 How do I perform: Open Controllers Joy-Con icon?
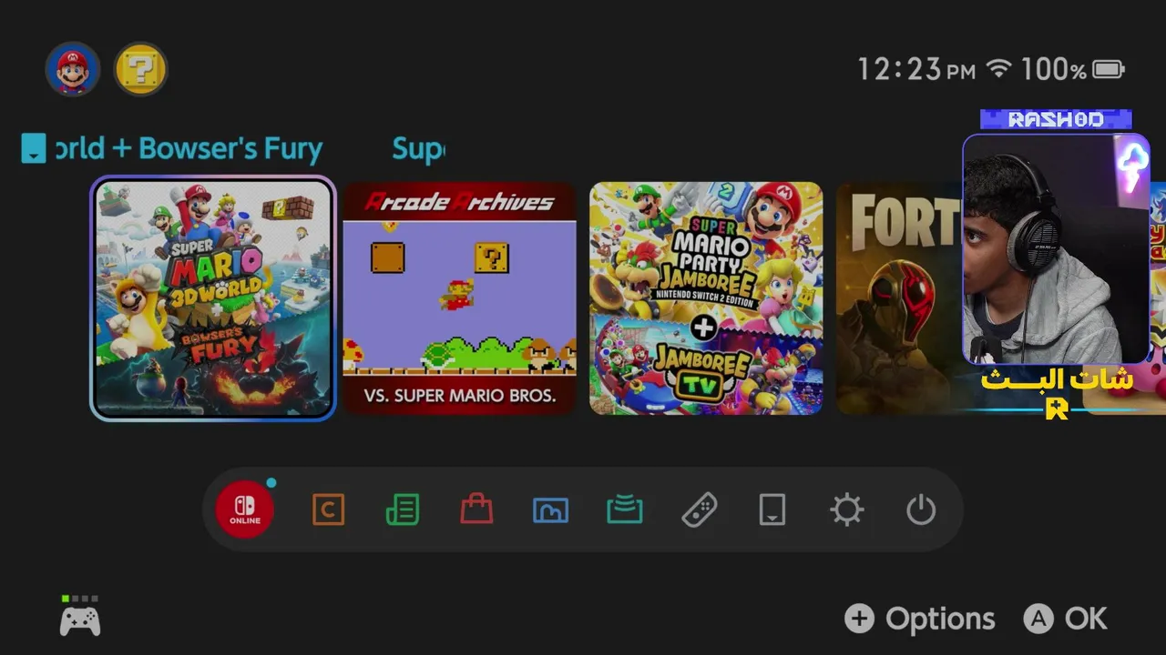point(699,509)
